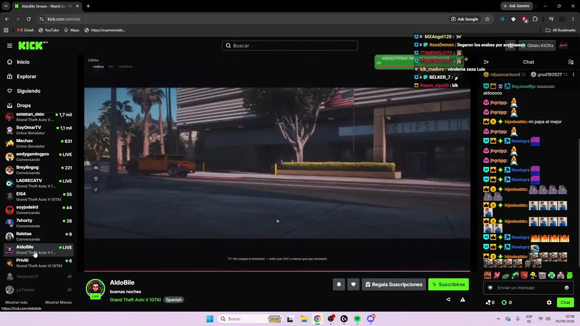
Task: Click the Buscar search field on Kick
Action: pos(290,46)
